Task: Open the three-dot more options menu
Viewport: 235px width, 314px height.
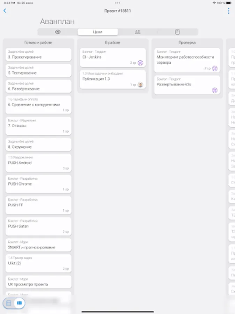Action: coord(228,11)
